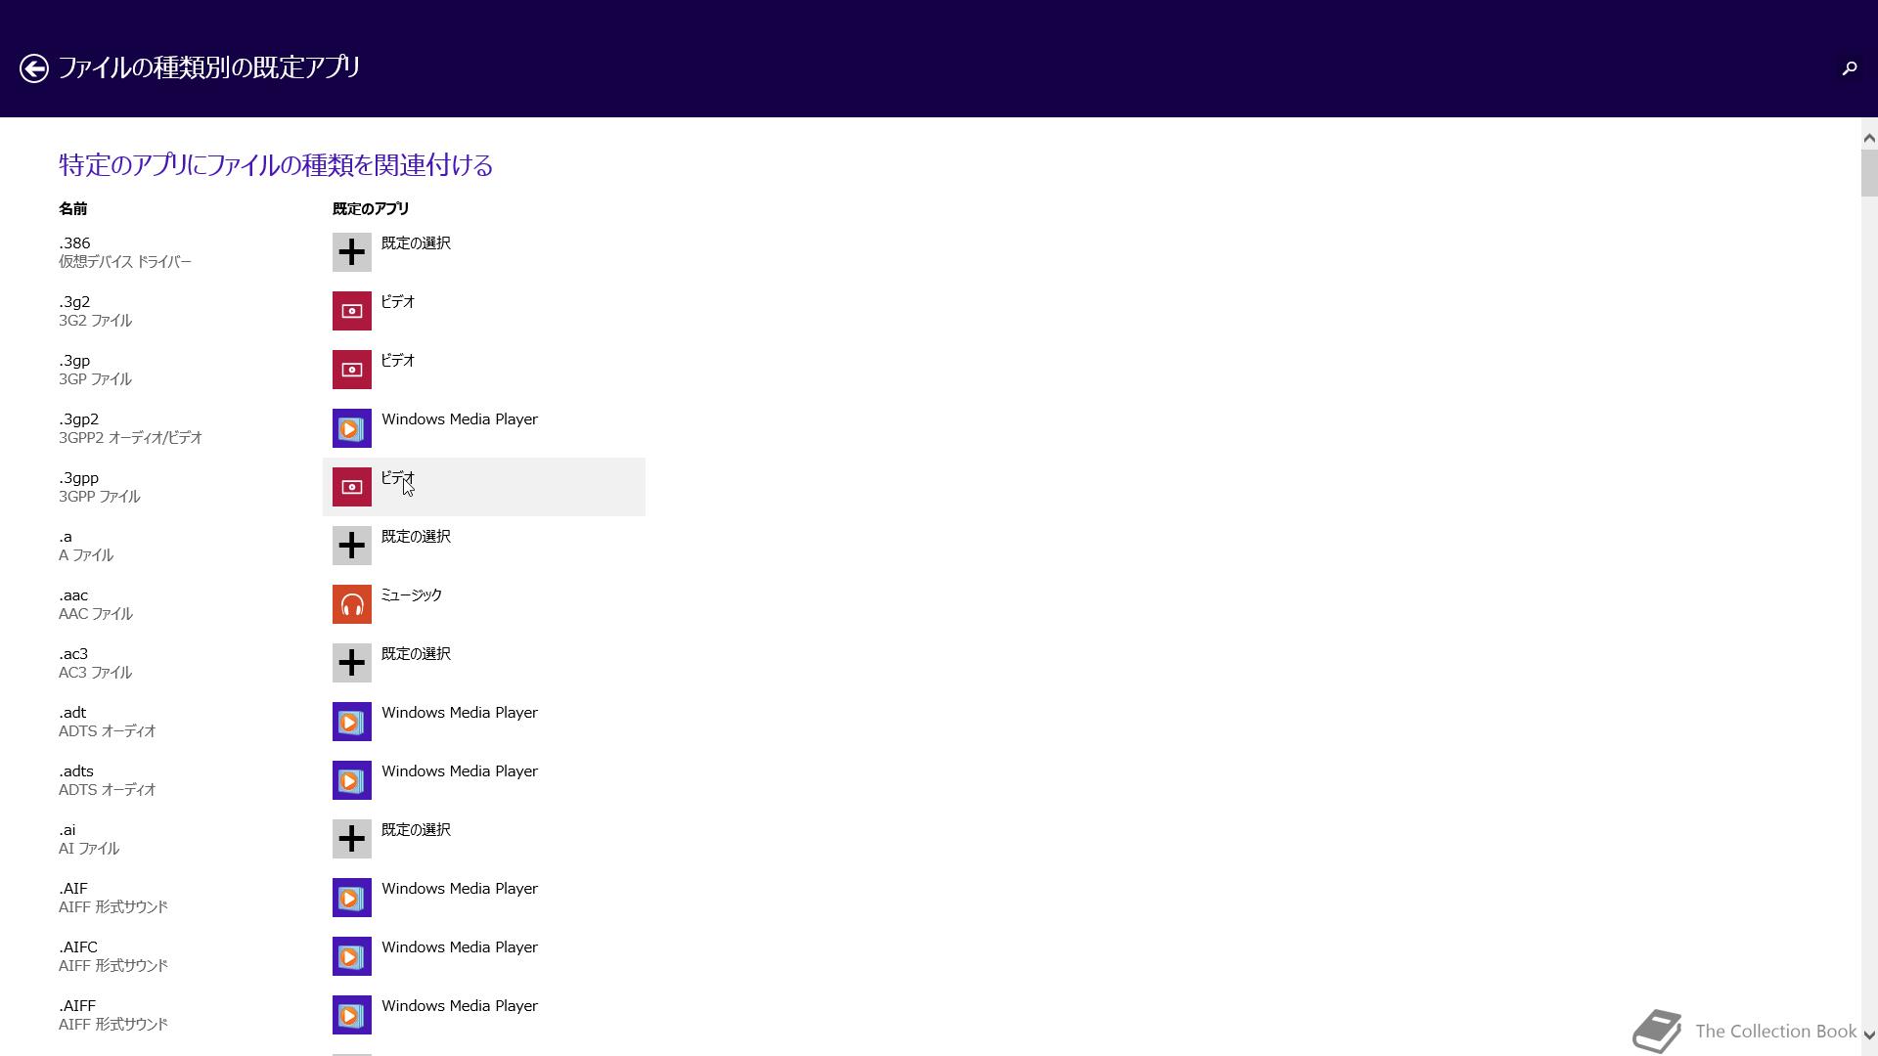The width and height of the screenshot is (1878, 1056).
Task: Change highlighted ビデオ label for .3gpp
Action: click(398, 477)
